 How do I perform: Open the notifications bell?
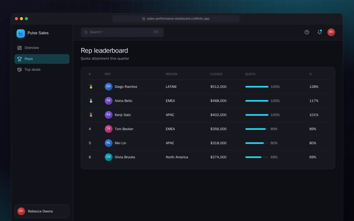click(319, 32)
